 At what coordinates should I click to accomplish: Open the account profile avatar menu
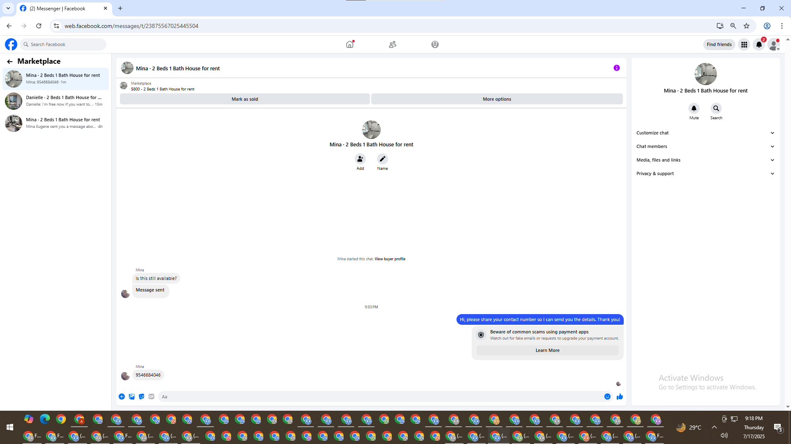tap(774, 44)
